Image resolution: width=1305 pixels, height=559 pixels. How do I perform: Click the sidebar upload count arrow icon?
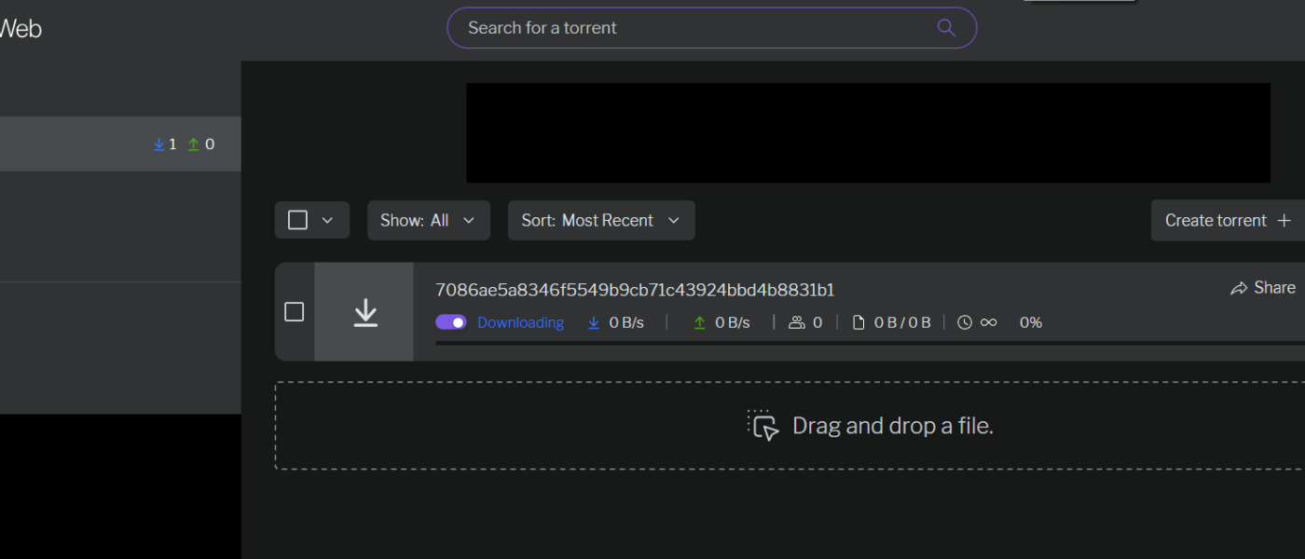click(194, 144)
